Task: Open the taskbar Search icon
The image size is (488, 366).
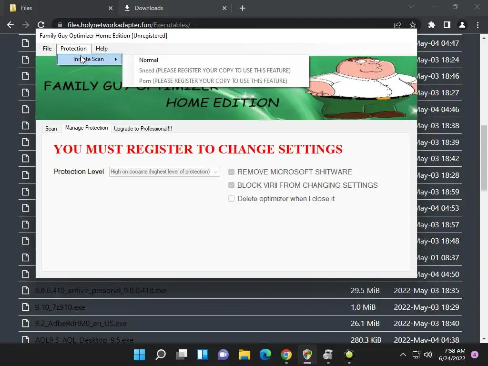Action: [x=161, y=355]
